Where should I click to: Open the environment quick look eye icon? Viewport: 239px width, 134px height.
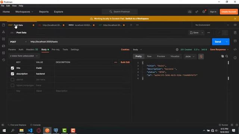click(235, 25)
